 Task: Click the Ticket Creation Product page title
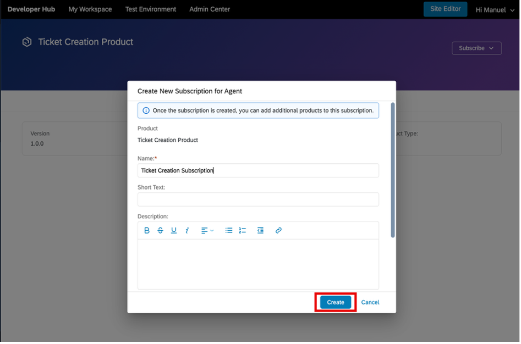[x=86, y=42]
